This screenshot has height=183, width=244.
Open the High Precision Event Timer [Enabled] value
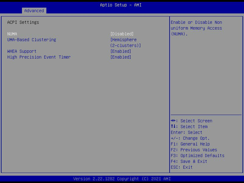tap(120, 57)
